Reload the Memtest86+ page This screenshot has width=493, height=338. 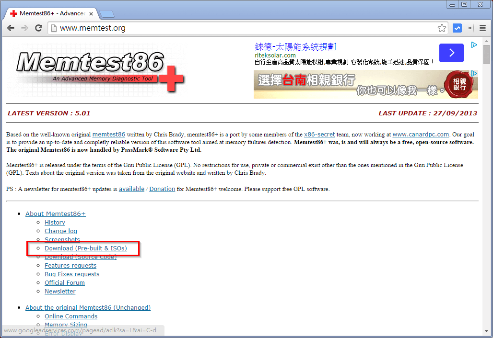point(38,28)
